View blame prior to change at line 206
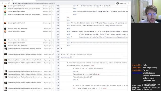 coord(53,43)
